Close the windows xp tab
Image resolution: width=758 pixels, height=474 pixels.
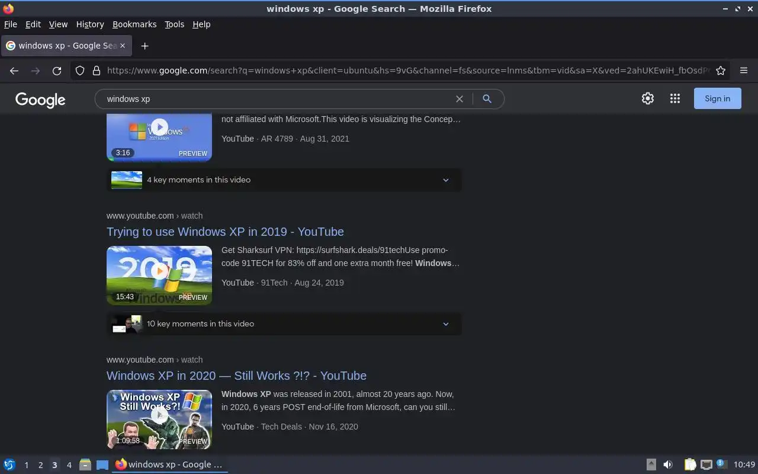pyautogui.click(x=123, y=46)
